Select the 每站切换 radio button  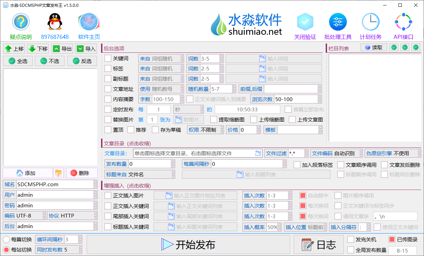(6, 249)
